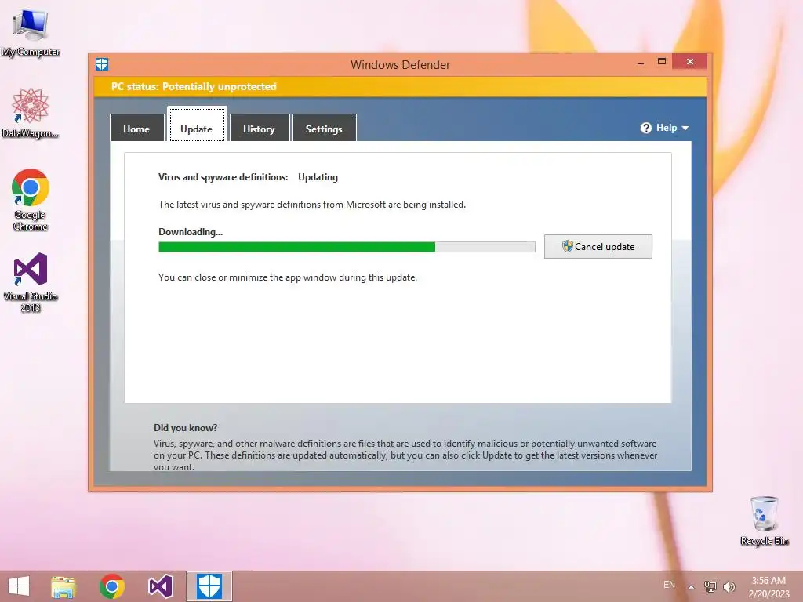Image resolution: width=803 pixels, height=602 pixels.
Task: Open the volume speaker tray icon
Action: click(729, 586)
